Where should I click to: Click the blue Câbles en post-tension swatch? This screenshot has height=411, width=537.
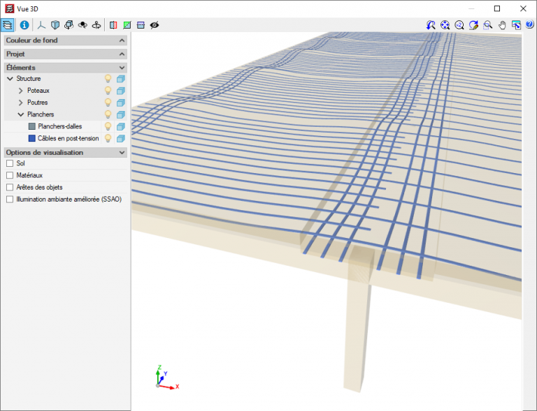coord(31,138)
